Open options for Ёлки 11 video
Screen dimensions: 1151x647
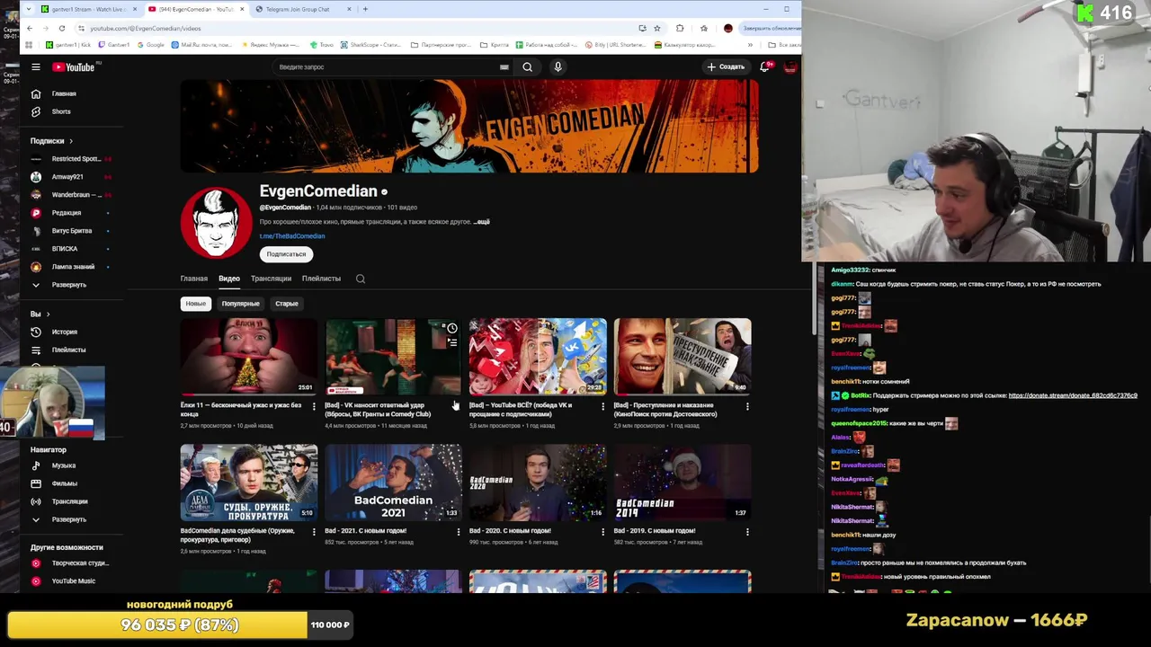[x=314, y=407]
